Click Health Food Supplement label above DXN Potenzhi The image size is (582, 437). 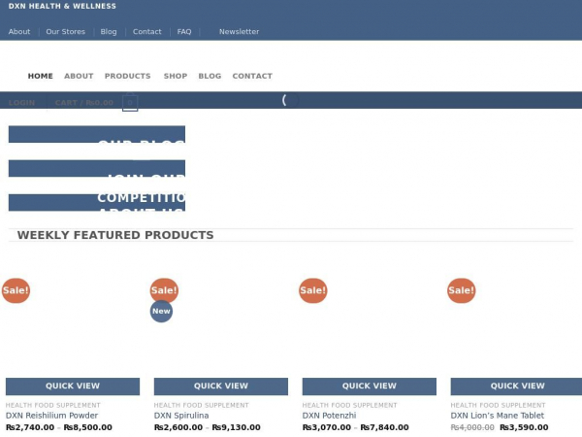click(x=349, y=405)
